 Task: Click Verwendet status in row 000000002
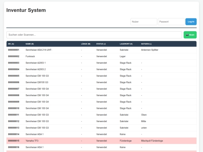click(x=101, y=56)
